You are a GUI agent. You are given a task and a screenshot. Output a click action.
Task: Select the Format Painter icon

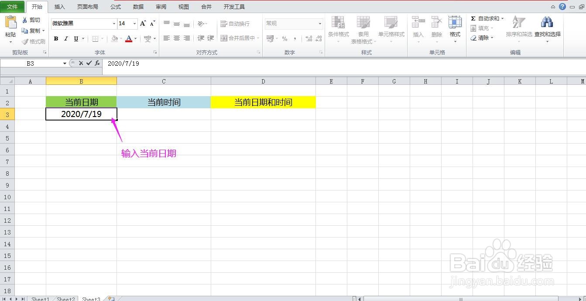click(34, 41)
